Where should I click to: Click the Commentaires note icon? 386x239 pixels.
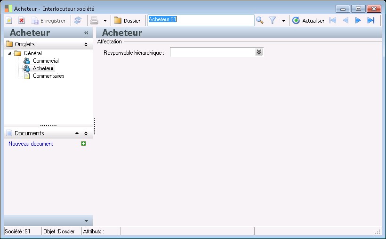(27, 76)
